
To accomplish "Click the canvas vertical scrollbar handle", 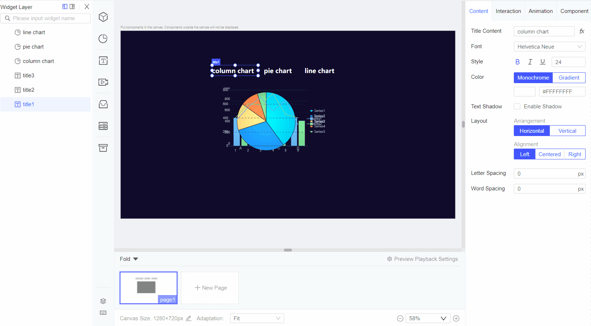I will tap(463, 124).
